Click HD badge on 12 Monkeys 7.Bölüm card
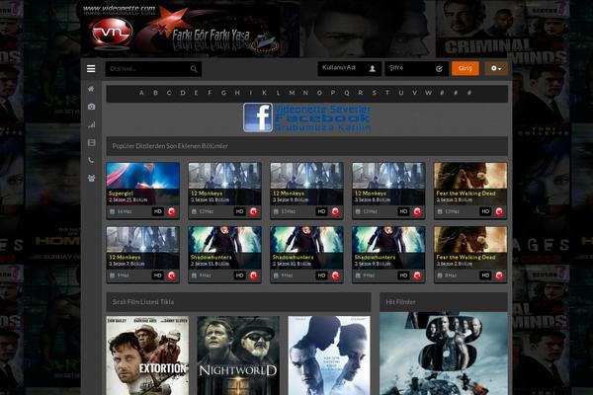 (x=158, y=276)
